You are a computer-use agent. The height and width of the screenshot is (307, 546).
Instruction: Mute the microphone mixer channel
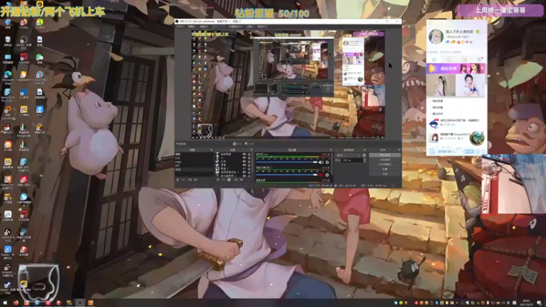[x=321, y=162]
